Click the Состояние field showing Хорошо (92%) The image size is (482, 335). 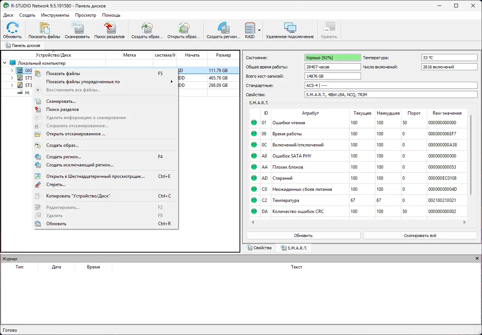332,58
